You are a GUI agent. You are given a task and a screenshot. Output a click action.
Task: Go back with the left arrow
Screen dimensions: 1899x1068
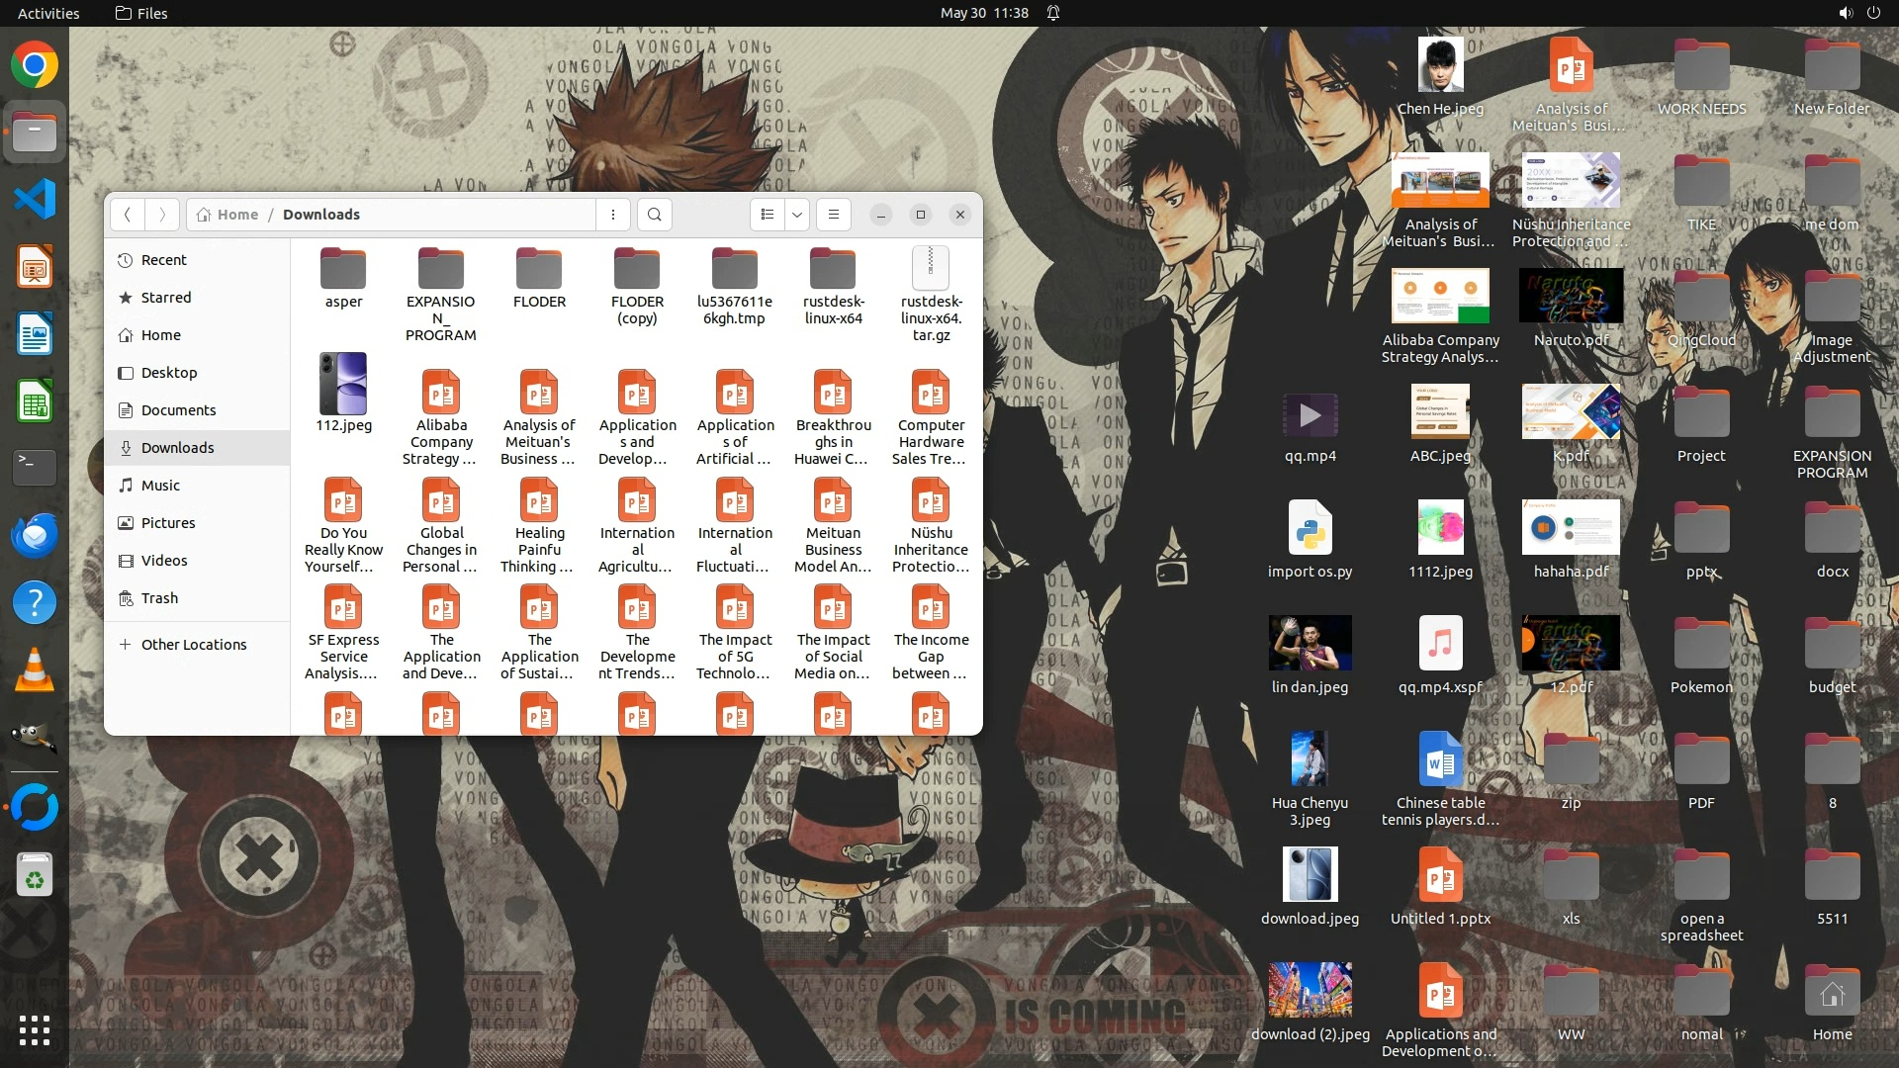coord(128,215)
